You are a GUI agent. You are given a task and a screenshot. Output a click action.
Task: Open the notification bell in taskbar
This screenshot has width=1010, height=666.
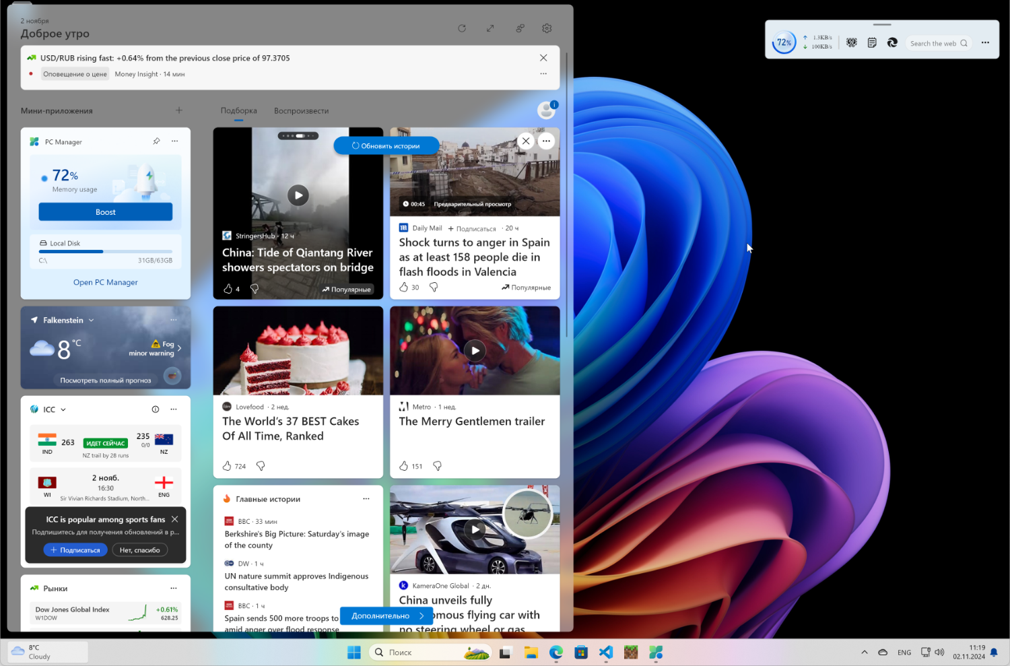click(994, 652)
